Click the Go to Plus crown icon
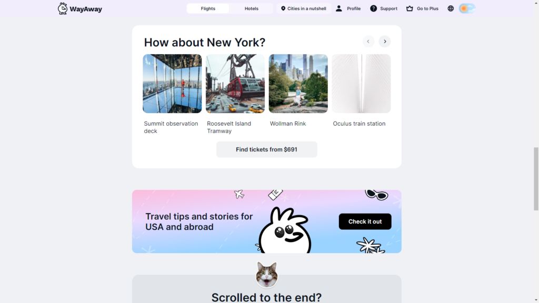 [410, 8]
